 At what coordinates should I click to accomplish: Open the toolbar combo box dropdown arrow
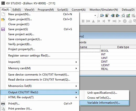pos(95,15)
